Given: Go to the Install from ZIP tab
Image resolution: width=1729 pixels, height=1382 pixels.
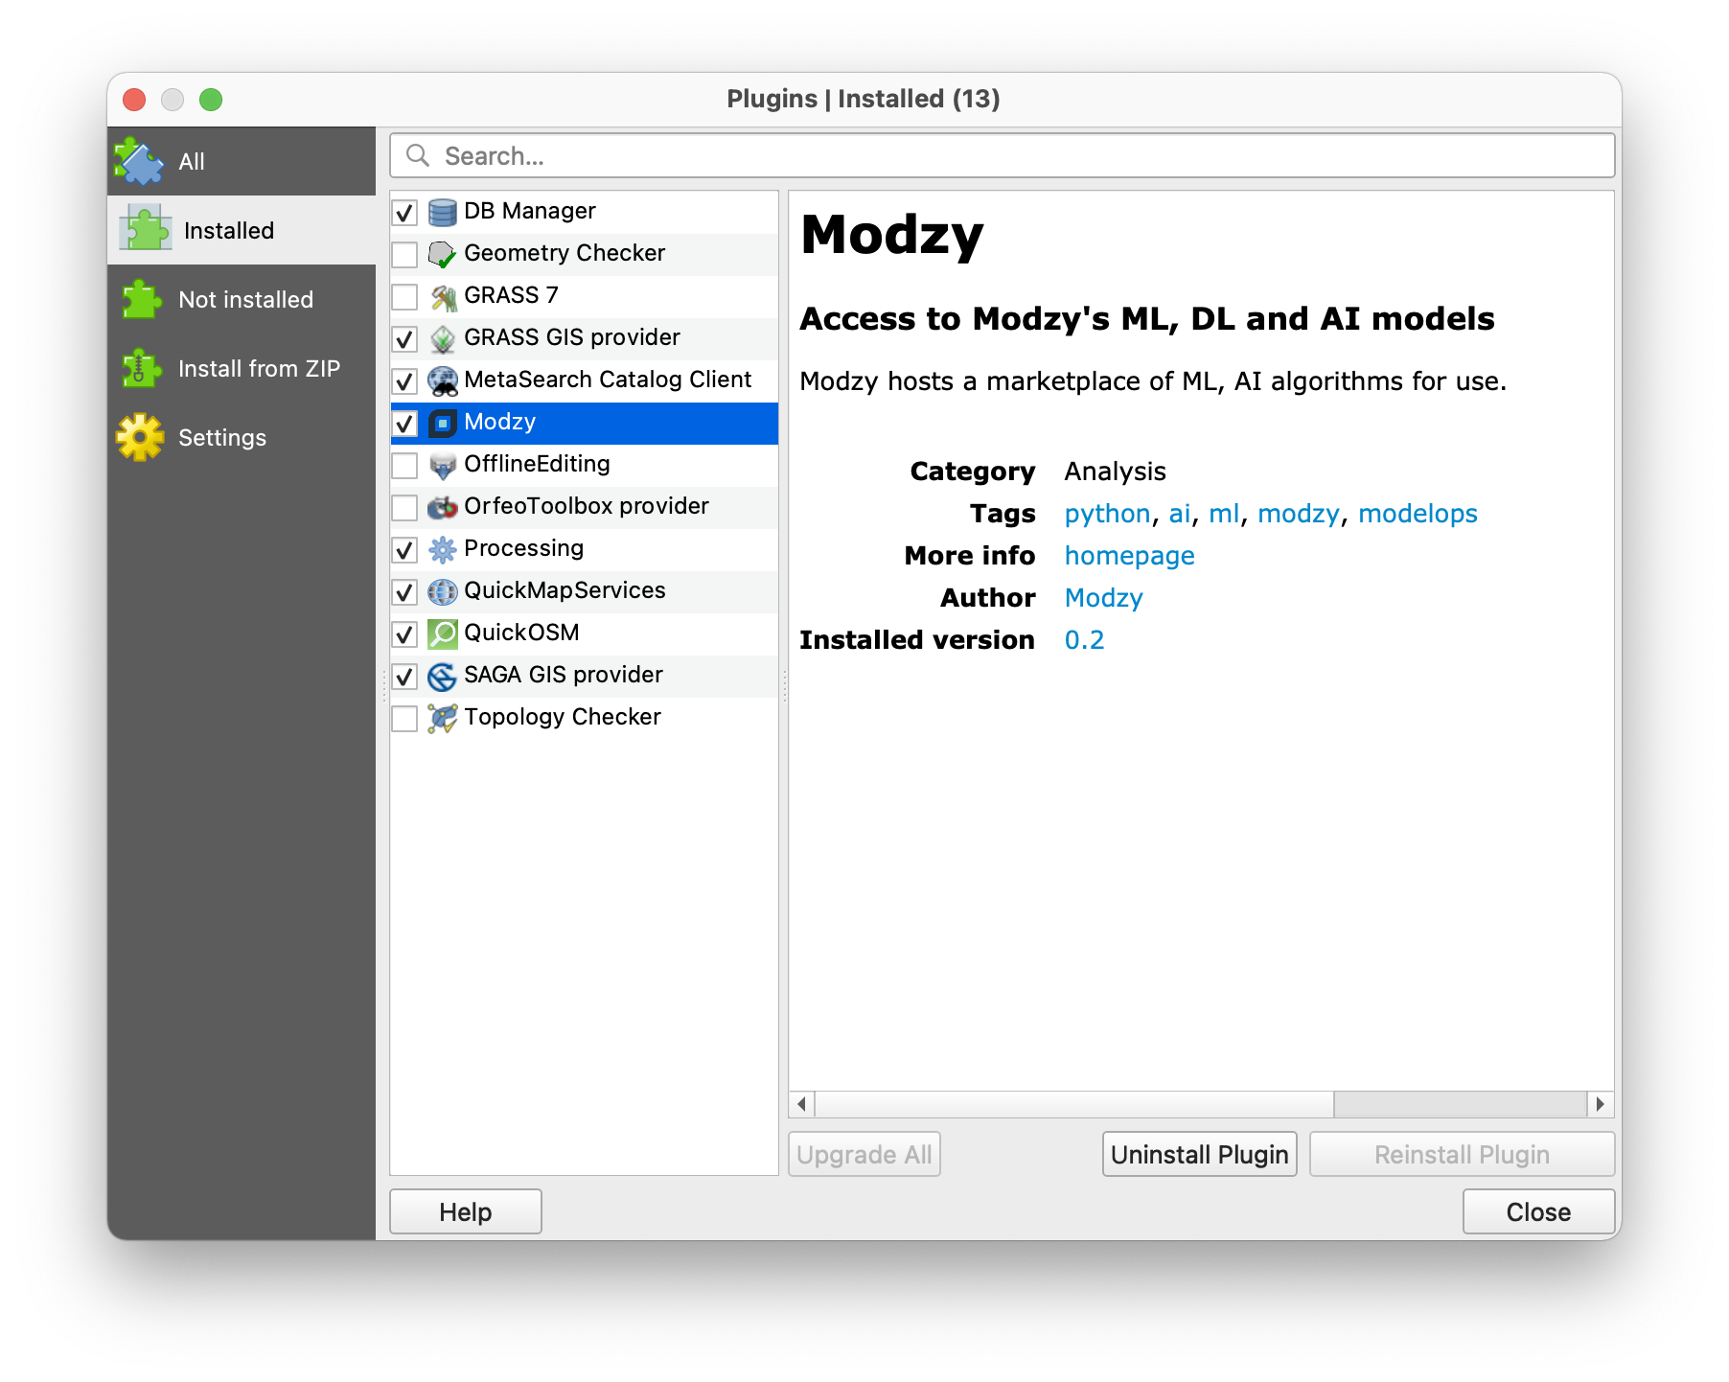Looking at the screenshot, I should point(242,368).
